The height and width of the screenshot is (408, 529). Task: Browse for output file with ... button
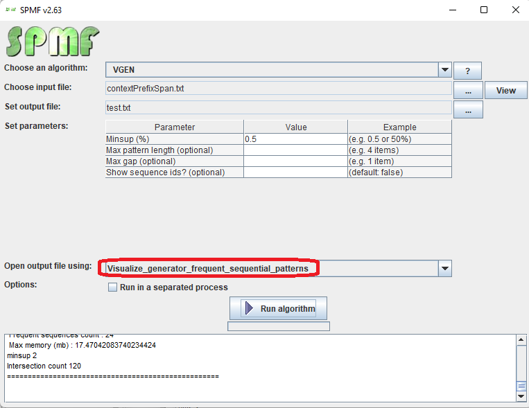(468, 109)
